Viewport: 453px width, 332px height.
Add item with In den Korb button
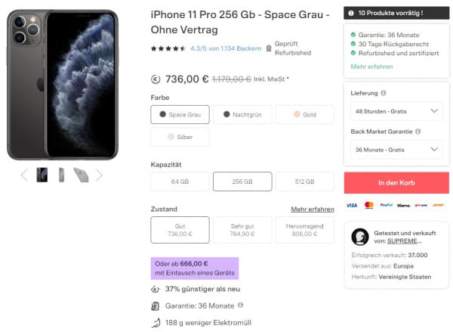[x=396, y=182]
